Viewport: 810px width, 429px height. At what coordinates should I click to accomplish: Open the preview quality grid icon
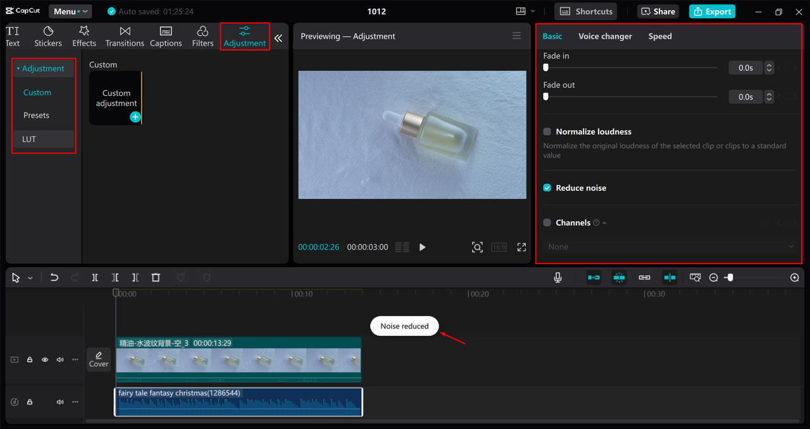coord(402,247)
